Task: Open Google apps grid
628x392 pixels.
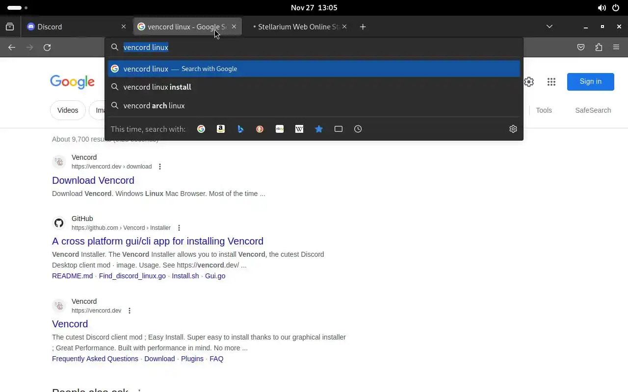Action: coord(551,82)
